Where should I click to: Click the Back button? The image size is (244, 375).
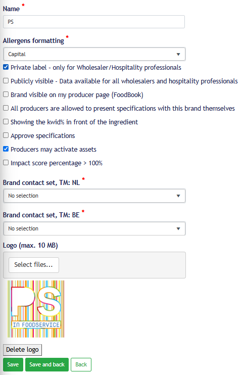coord(81,364)
